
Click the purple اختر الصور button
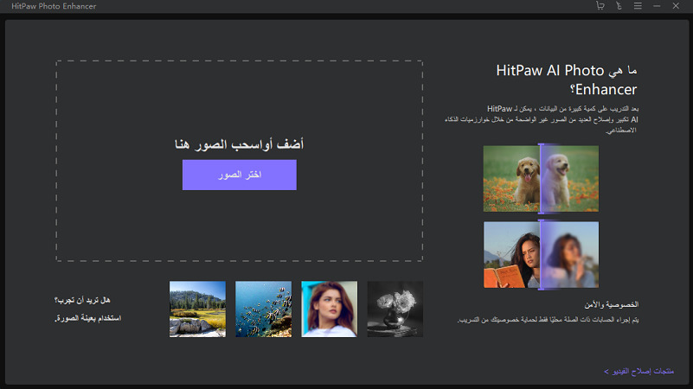click(240, 175)
